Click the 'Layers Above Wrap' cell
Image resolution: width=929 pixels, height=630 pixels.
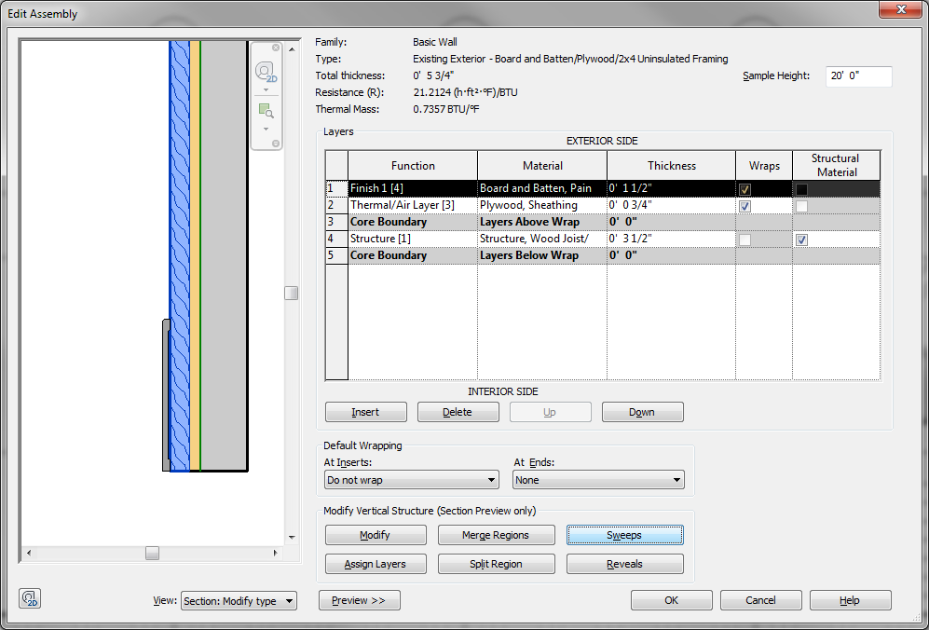(x=542, y=222)
